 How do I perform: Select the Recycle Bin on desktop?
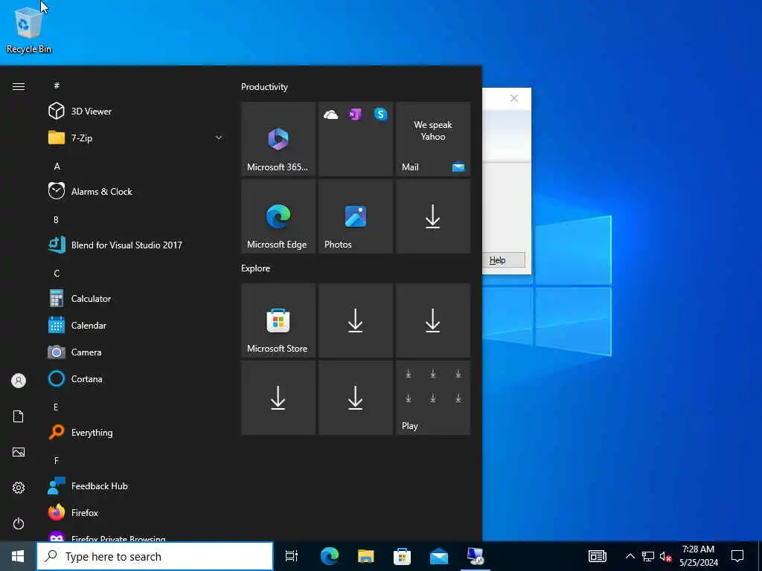[29, 29]
